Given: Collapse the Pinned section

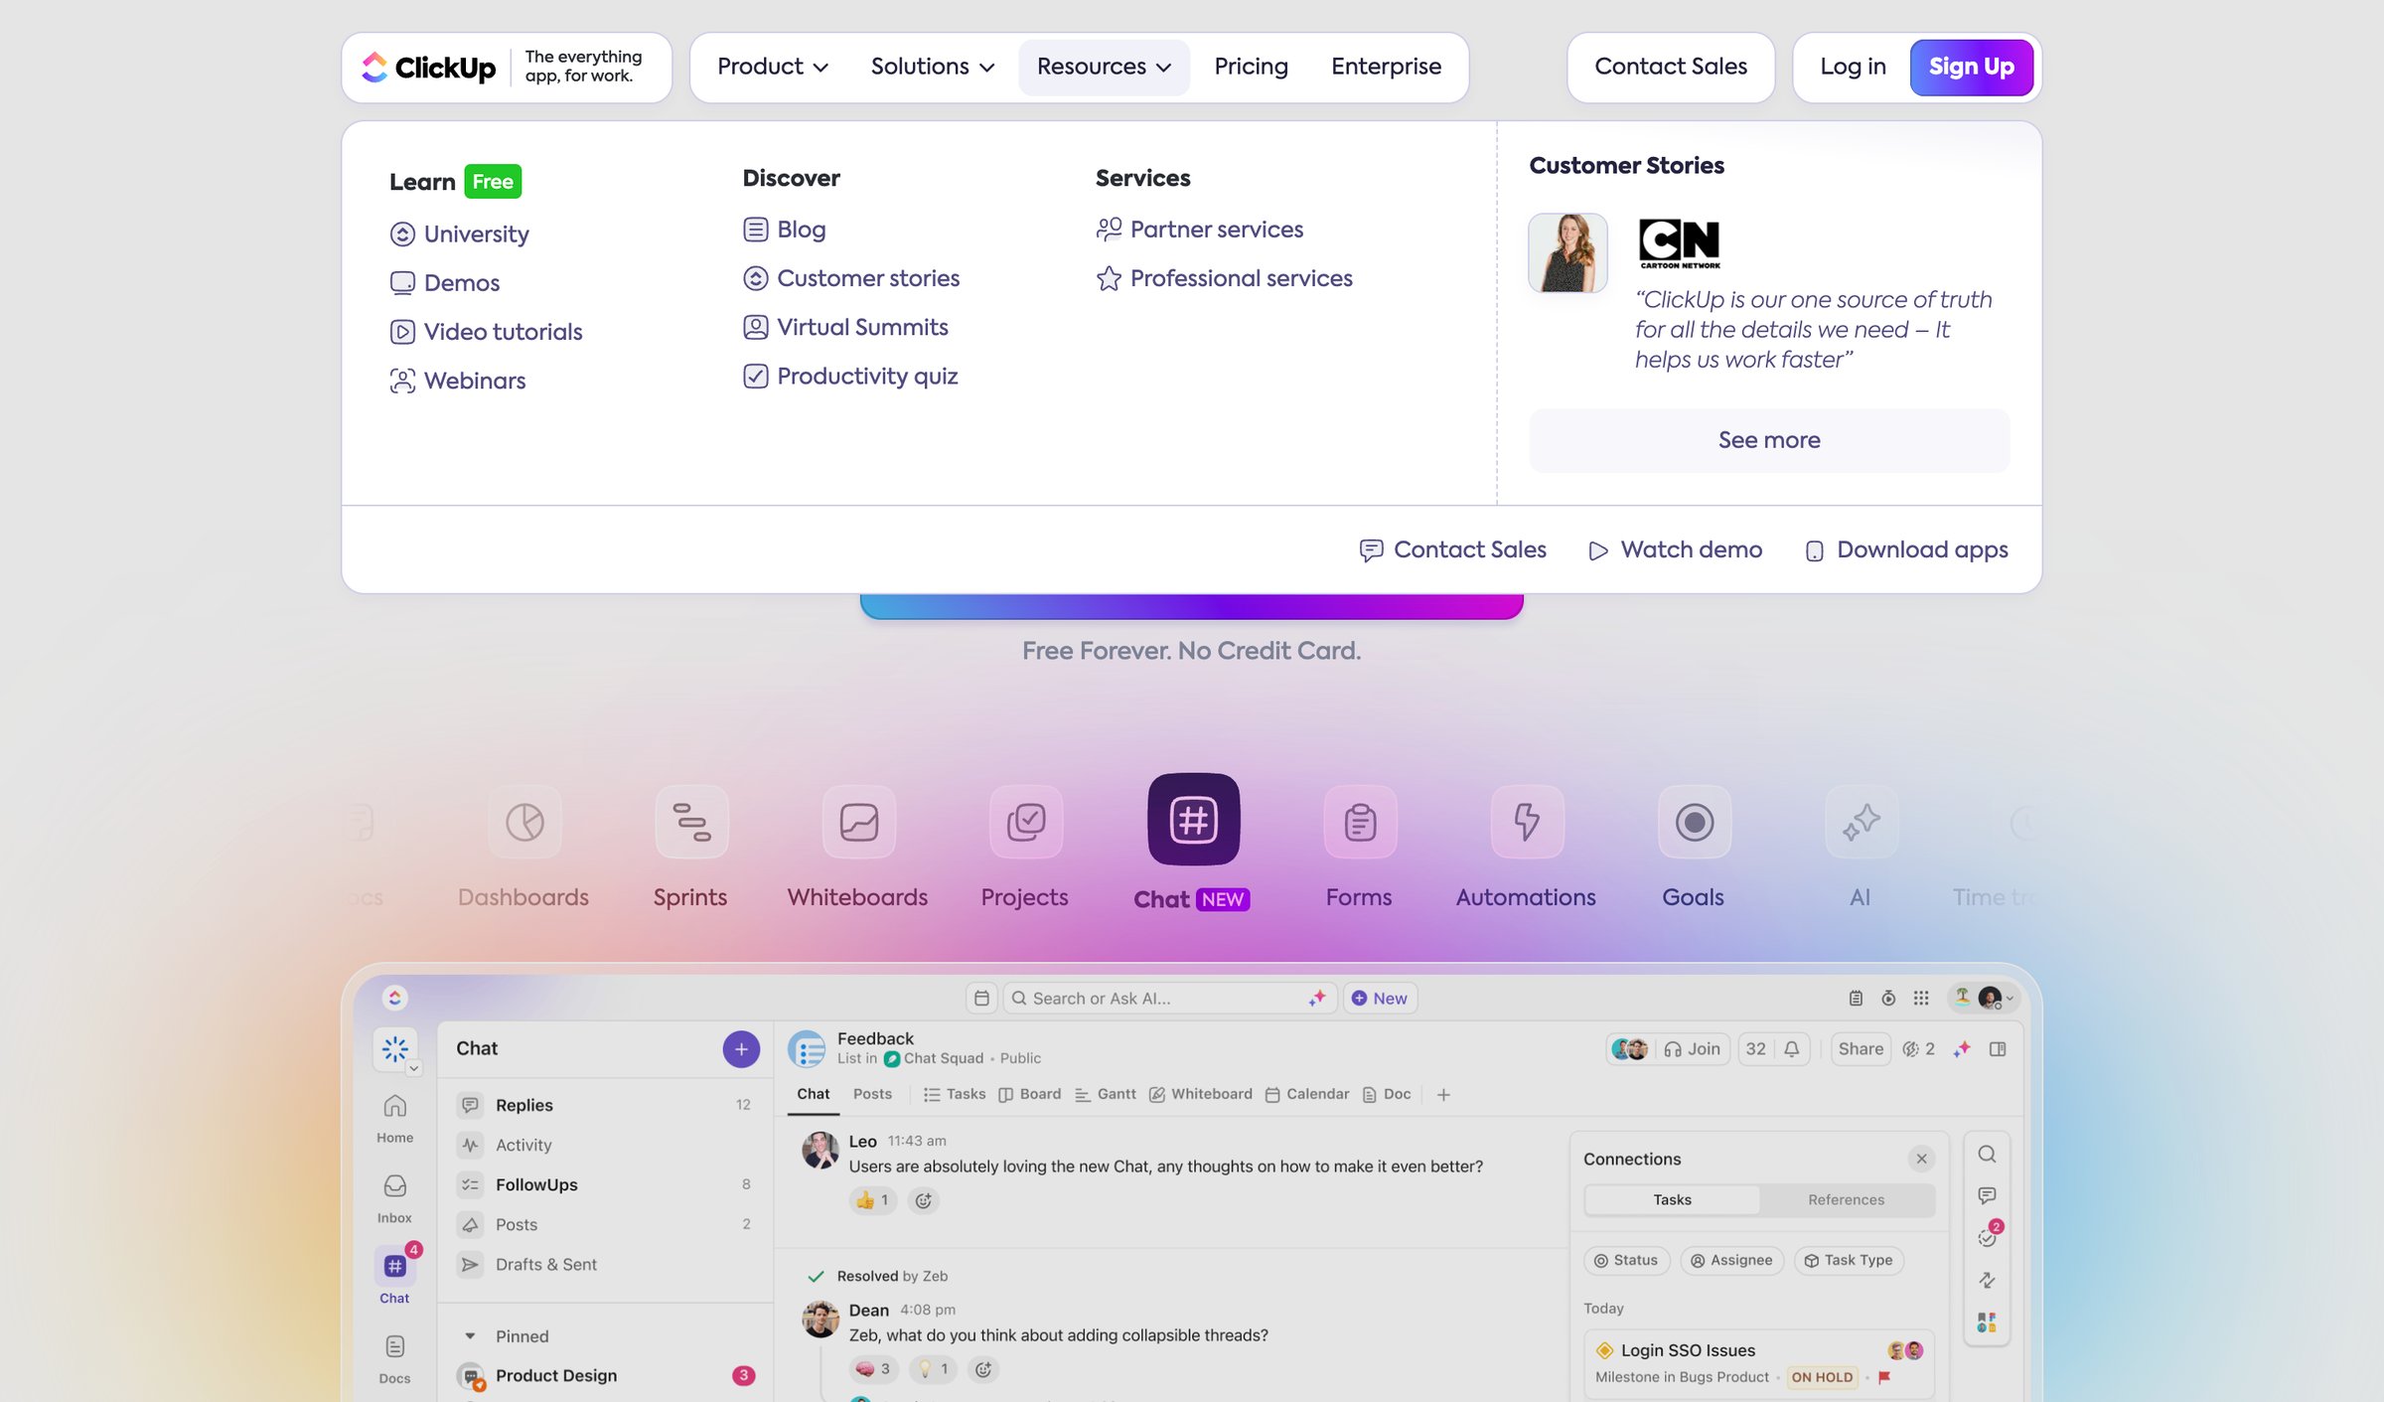Looking at the screenshot, I should (x=470, y=1335).
